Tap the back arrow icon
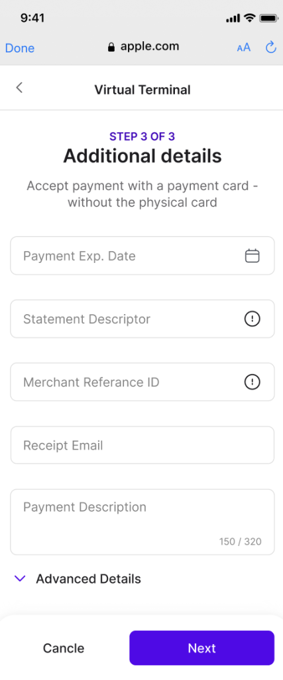 click(19, 88)
